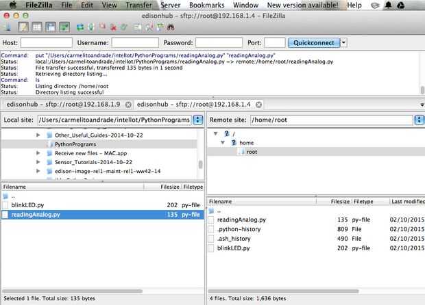Open notification bell in menu bar
Screen dimensions: 425x305
click(388, 5)
